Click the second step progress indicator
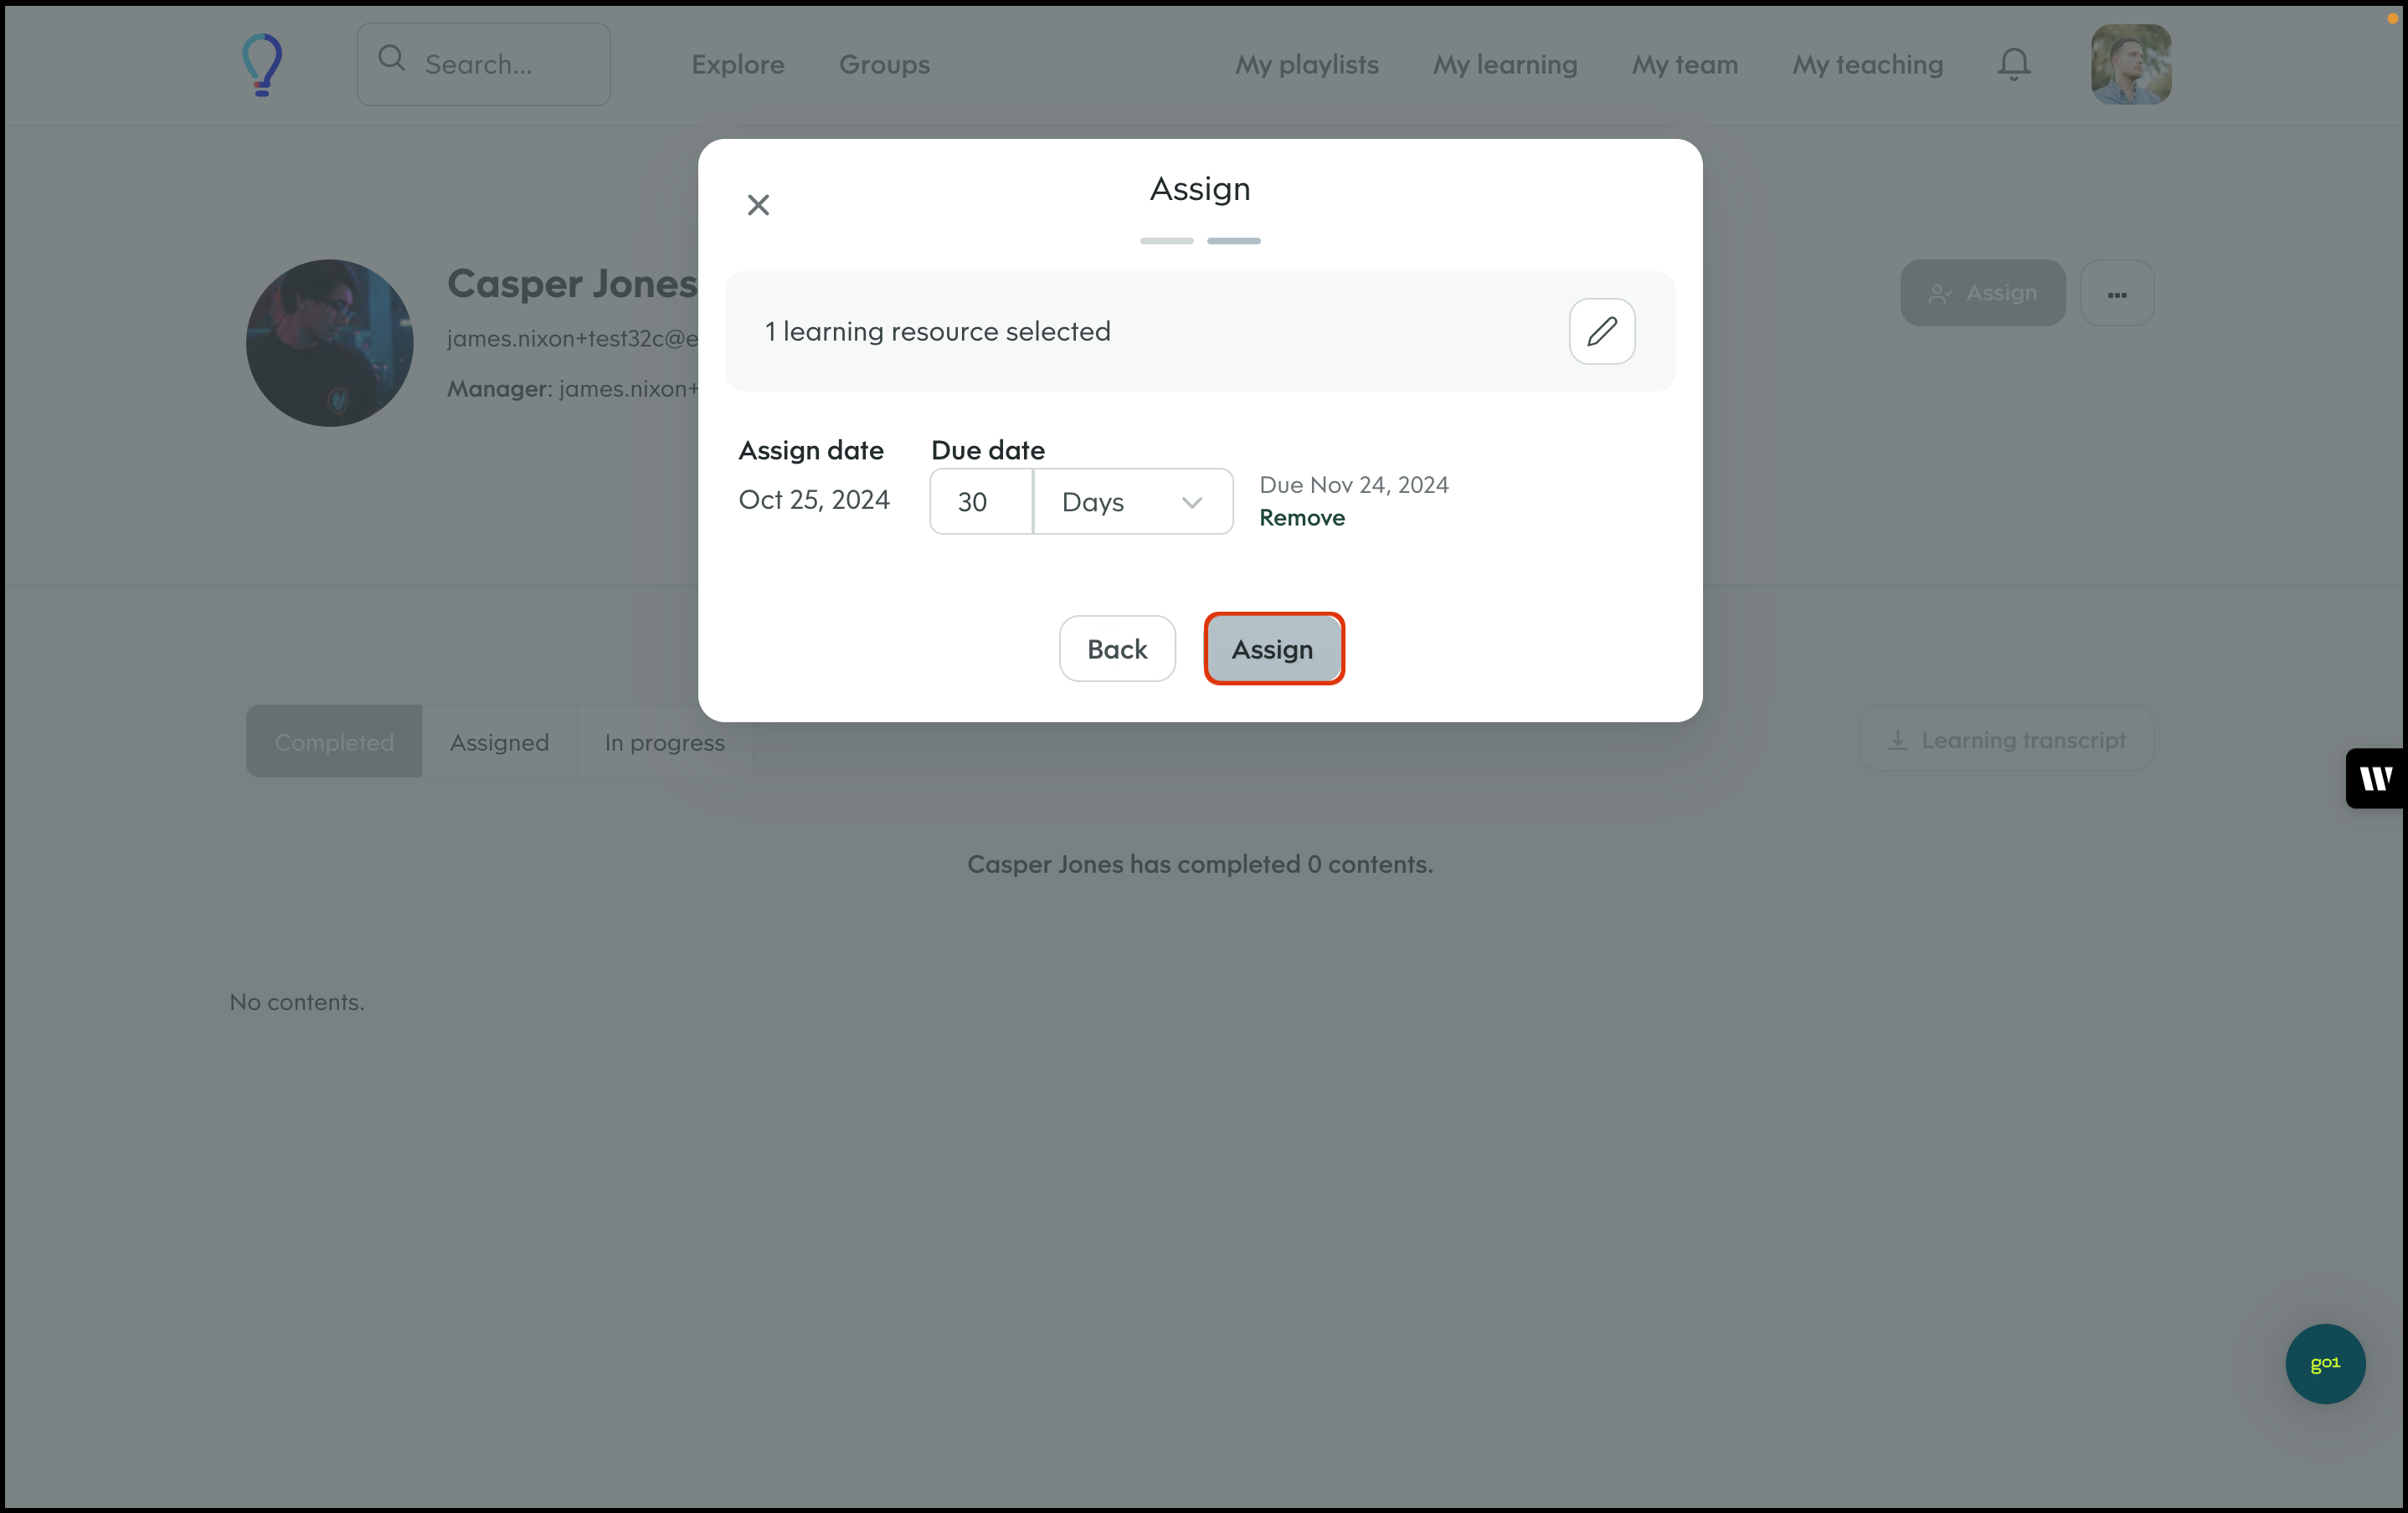The image size is (2408, 1513). (1233, 241)
